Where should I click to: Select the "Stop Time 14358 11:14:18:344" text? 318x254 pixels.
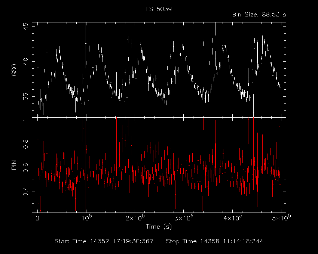tap(215, 241)
